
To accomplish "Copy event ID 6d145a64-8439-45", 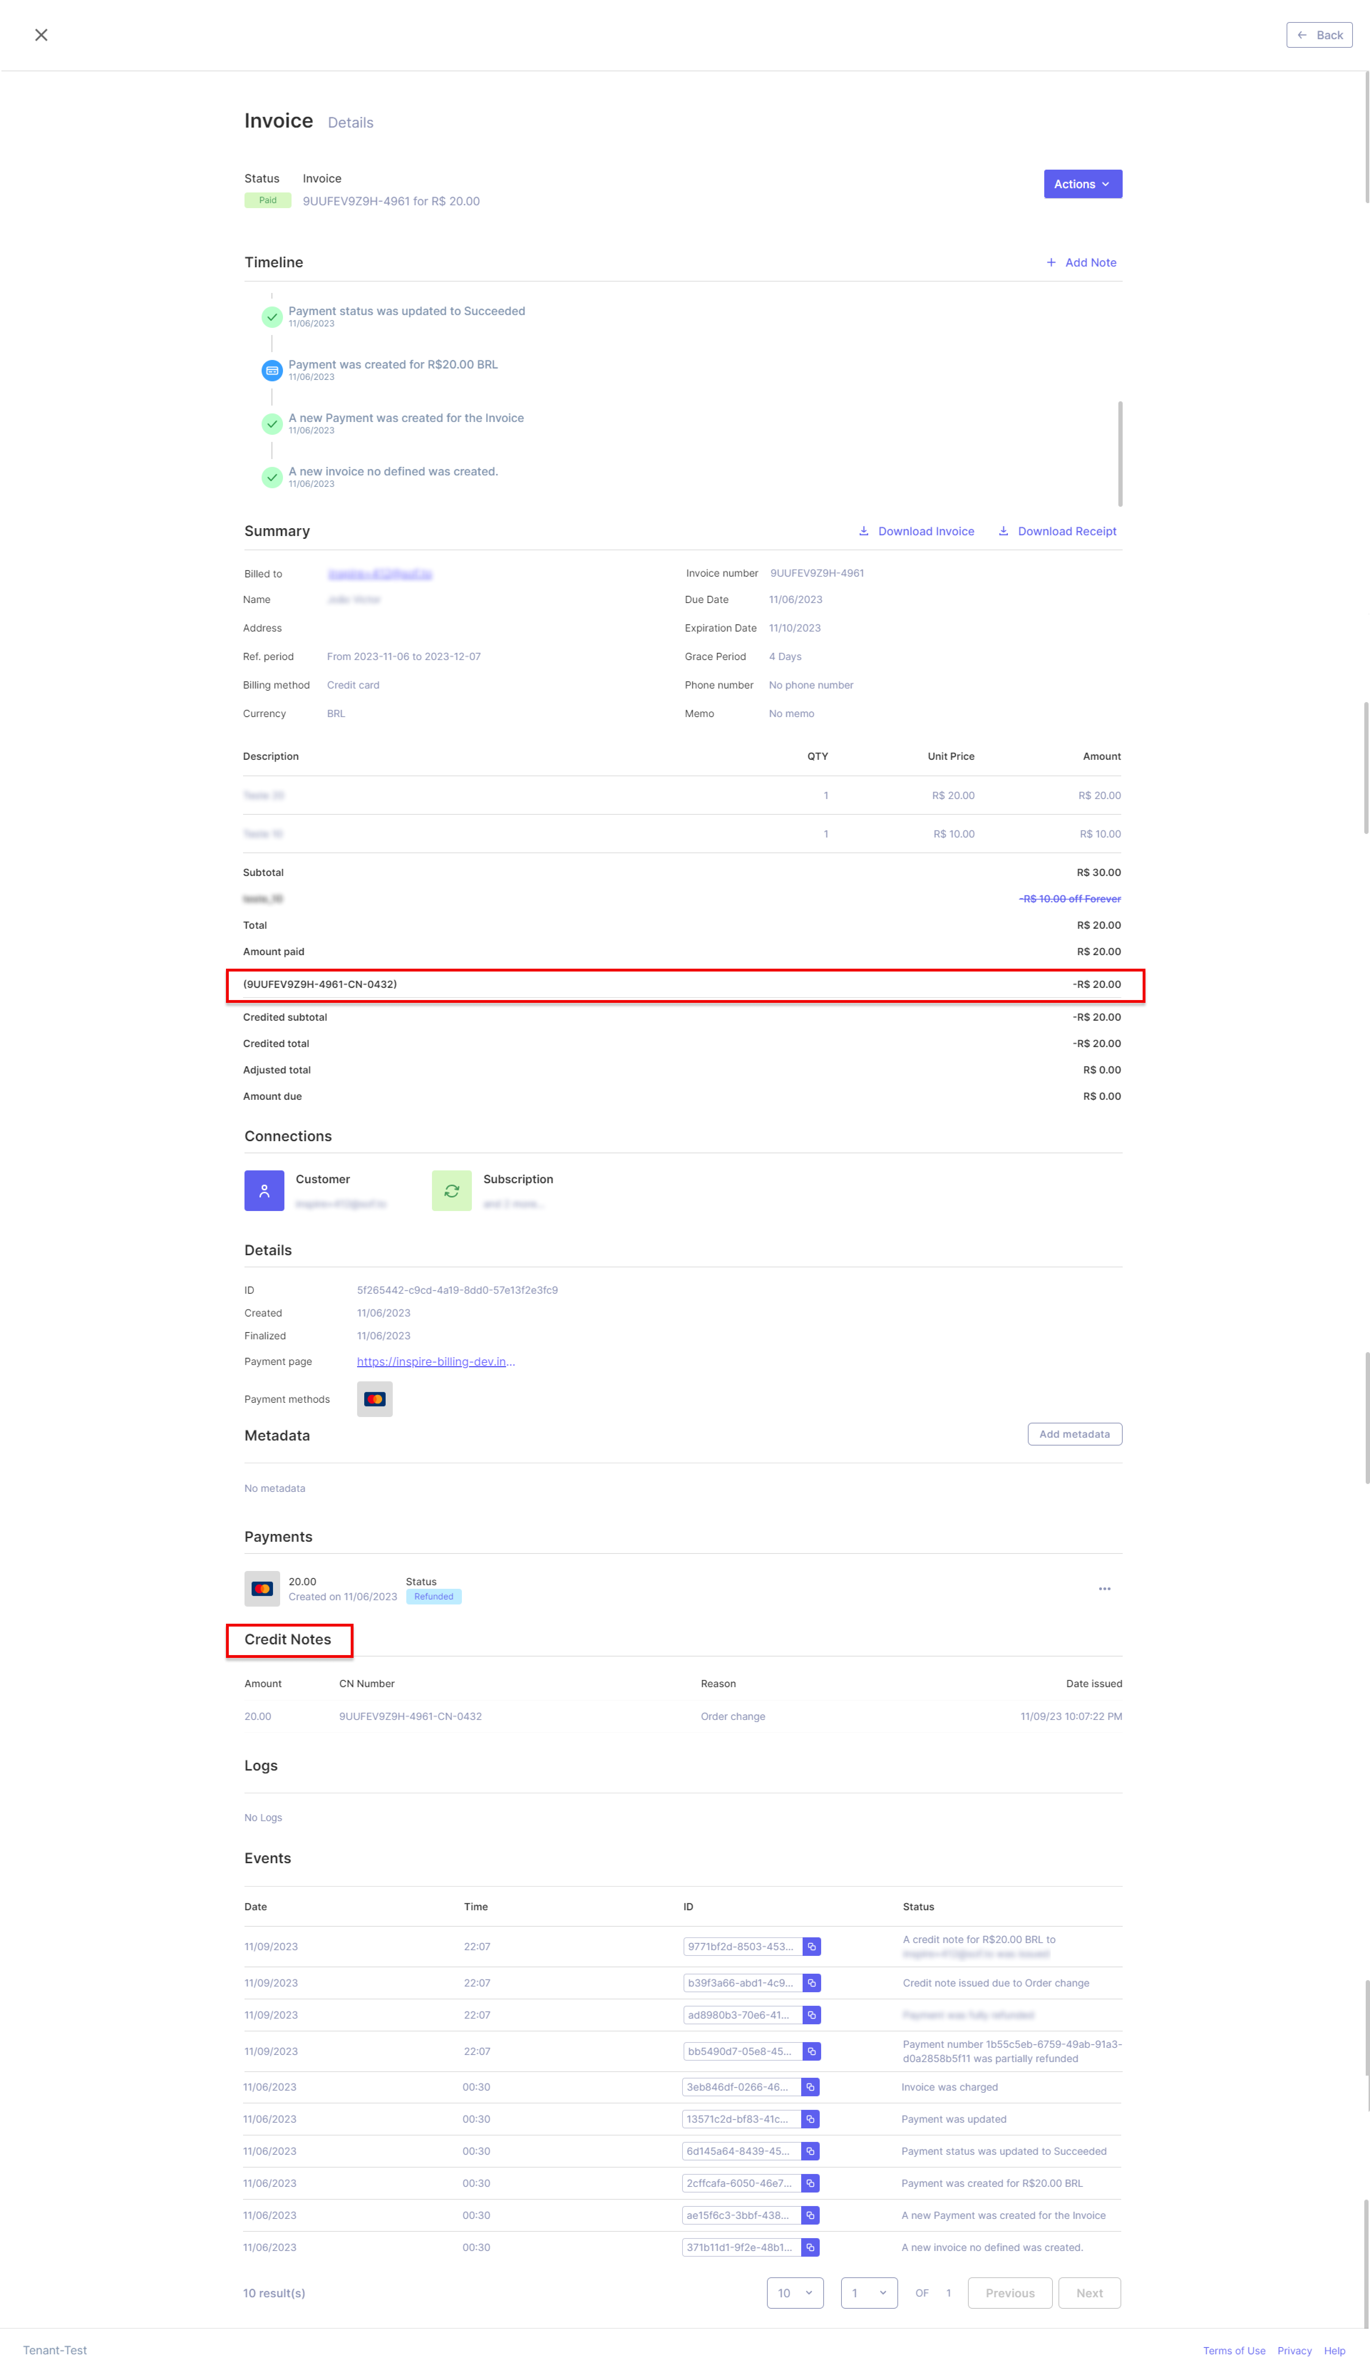I will (x=810, y=2151).
